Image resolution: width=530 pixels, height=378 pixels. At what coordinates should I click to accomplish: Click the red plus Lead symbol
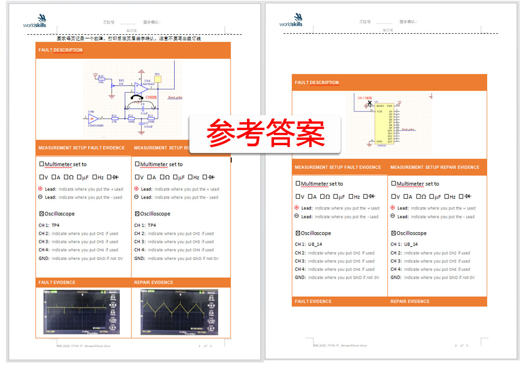point(40,189)
